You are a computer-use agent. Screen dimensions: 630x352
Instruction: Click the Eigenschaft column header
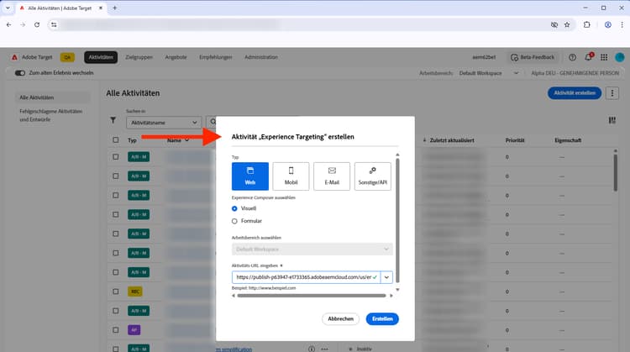click(x=568, y=140)
